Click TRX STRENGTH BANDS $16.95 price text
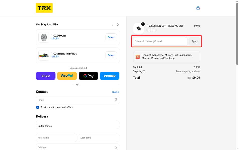 (x=55, y=57)
